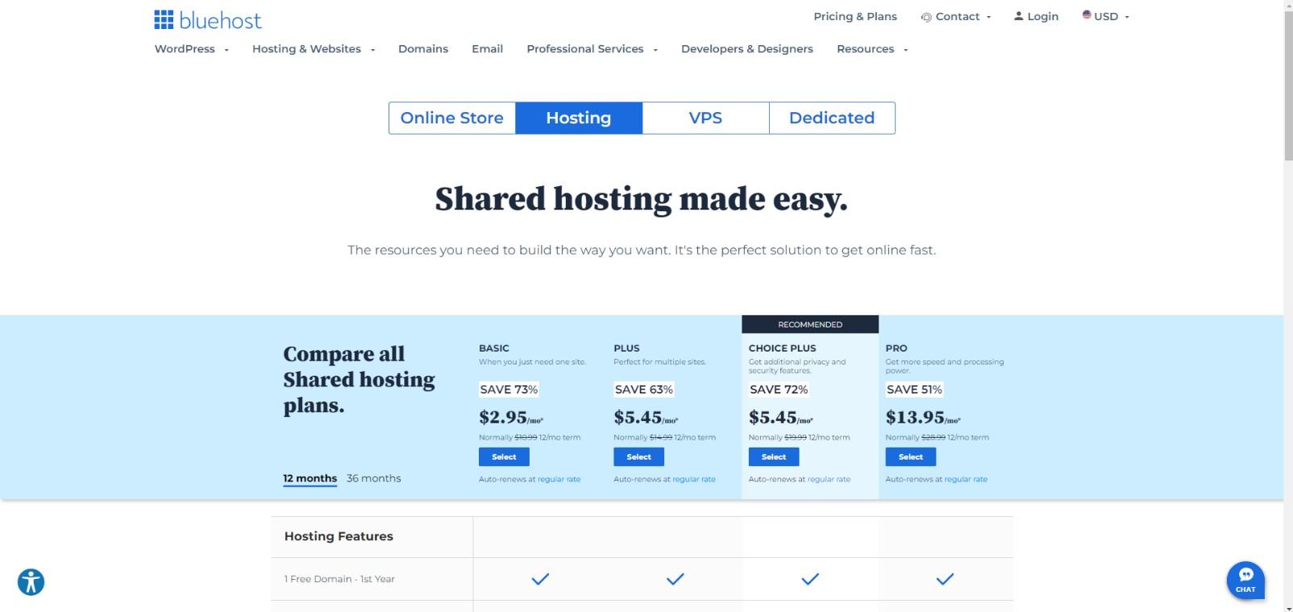Select the Pro plan

coord(911,456)
